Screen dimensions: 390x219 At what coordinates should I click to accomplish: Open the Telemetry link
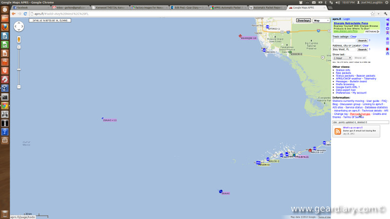[370, 78]
